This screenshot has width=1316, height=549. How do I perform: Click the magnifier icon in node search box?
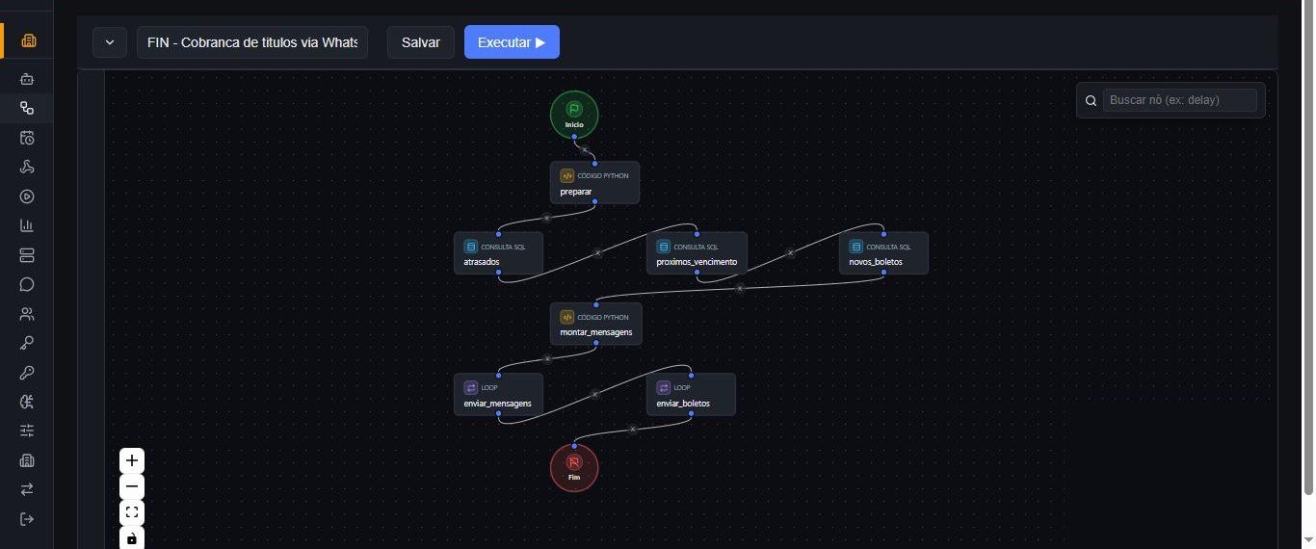(1091, 100)
